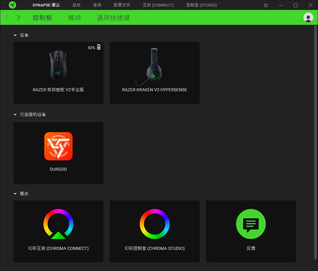Viewport: 318px width, 271px height.
Task: Open the 控制室 (STUDIO) tab
Action: [201, 5]
